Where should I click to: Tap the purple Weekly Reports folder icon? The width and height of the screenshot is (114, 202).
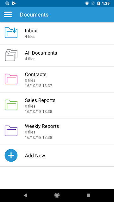pyautogui.click(x=11, y=131)
